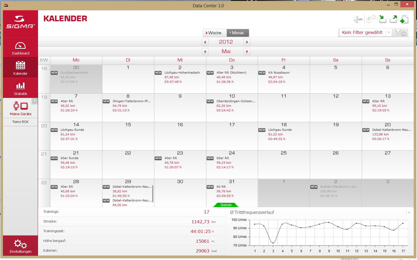The width and height of the screenshot is (417, 260).
Task: Click the import icon with green down arrow
Action: tap(383, 19)
